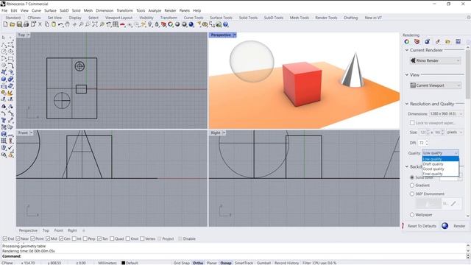
Task: Click the color wheel icon in Standard toolbar
Action: click(x=171, y=24)
